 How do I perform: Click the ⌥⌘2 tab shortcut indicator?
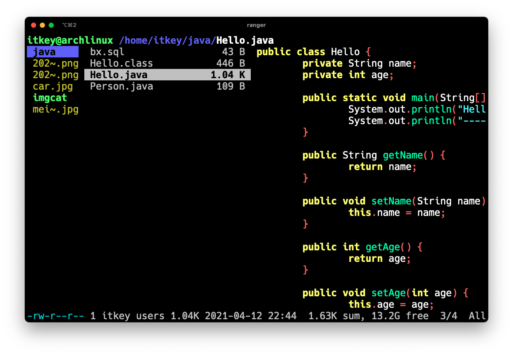(69, 25)
